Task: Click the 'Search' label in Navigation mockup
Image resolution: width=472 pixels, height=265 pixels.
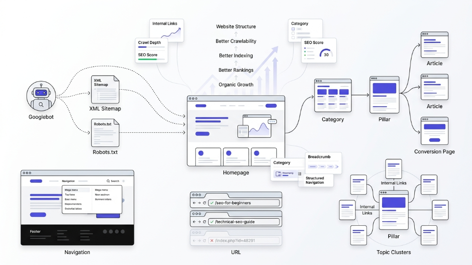Action: (x=115, y=181)
